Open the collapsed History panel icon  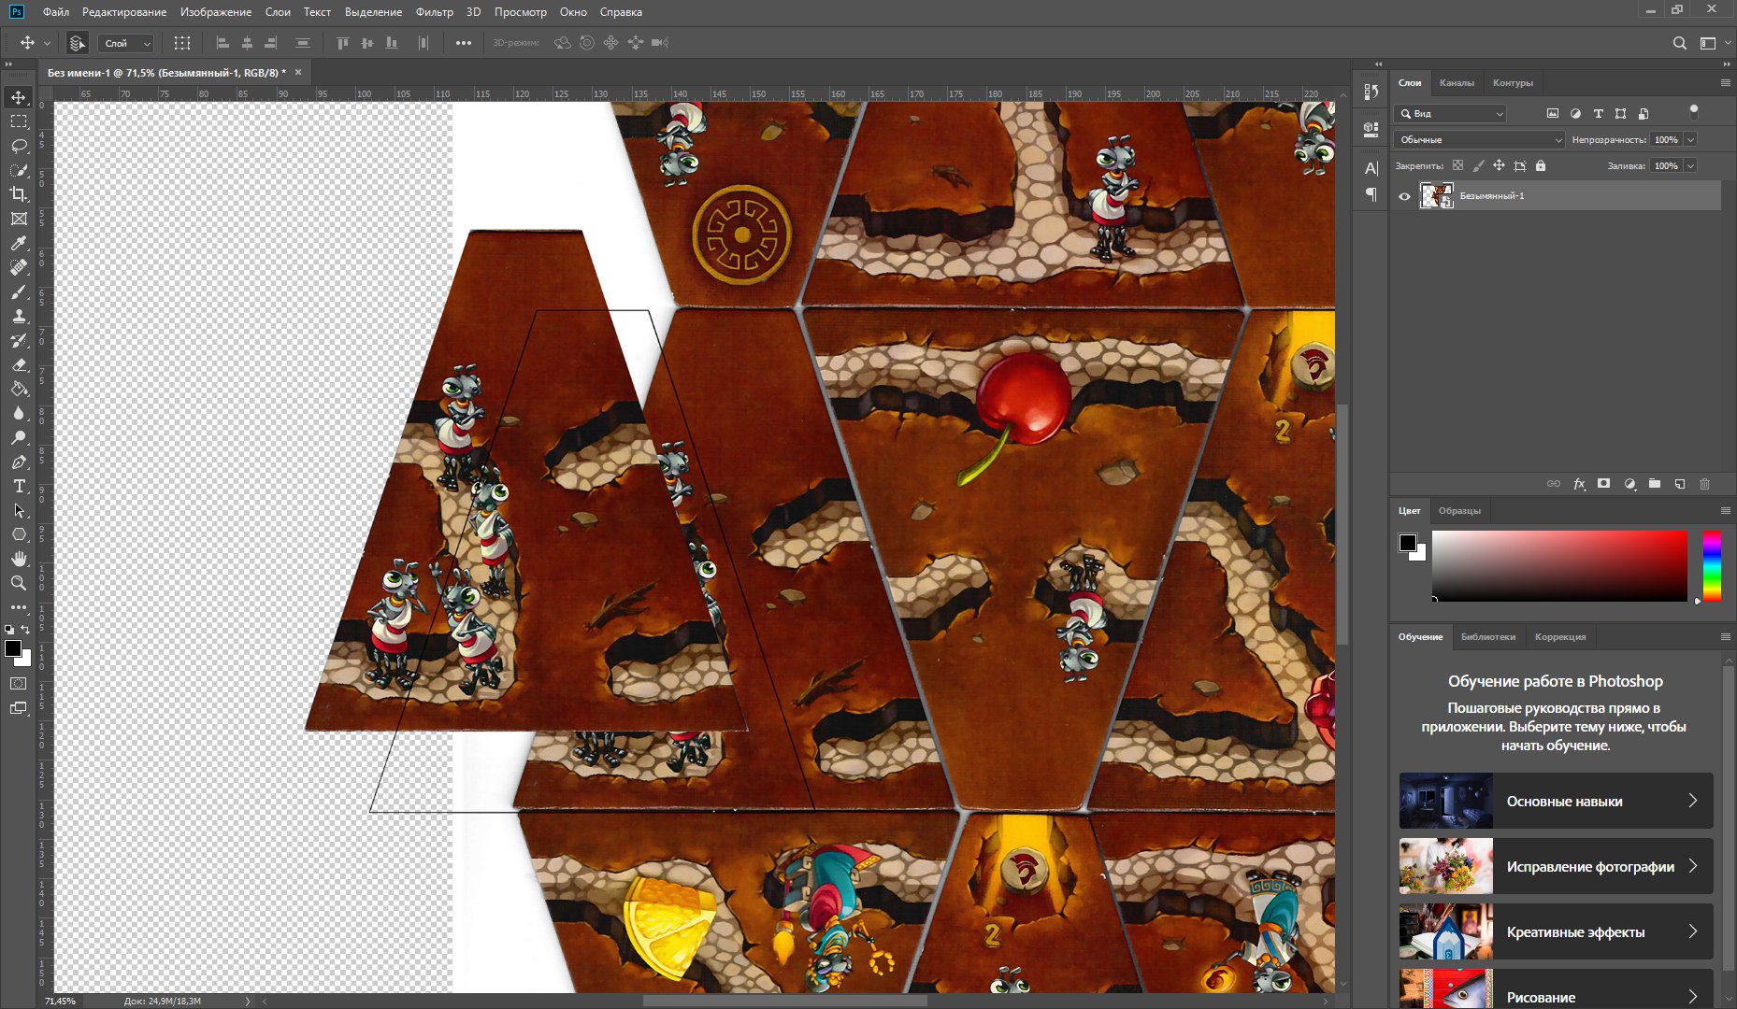tap(1371, 92)
